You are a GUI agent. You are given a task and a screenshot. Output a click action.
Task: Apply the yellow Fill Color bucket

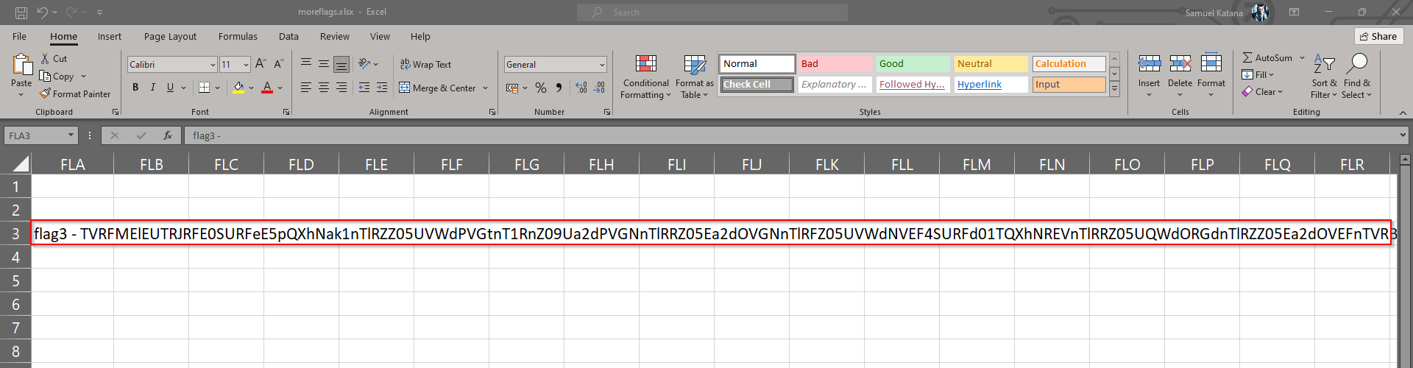pyautogui.click(x=238, y=88)
